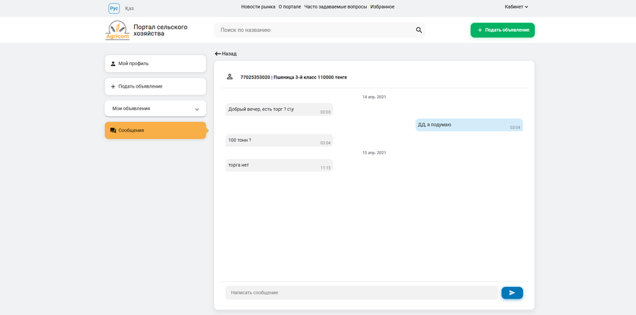The image size is (636, 315).
Task: Open Избранное menu item
Action: tap(382, 7)
